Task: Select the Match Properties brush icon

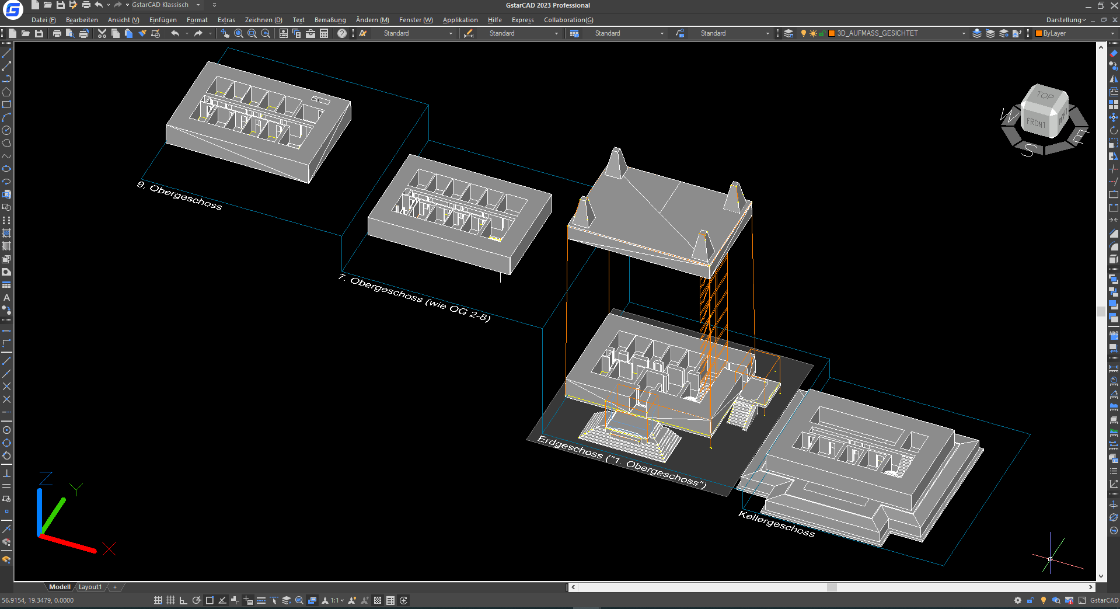Action: (142, 34)
